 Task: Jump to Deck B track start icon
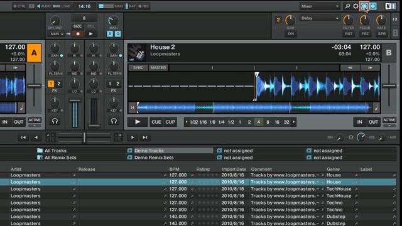[132, 107]
